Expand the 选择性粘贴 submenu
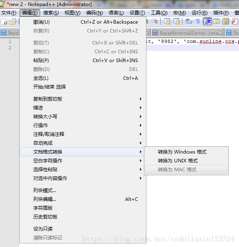239x247 pixels. point(83,170)
